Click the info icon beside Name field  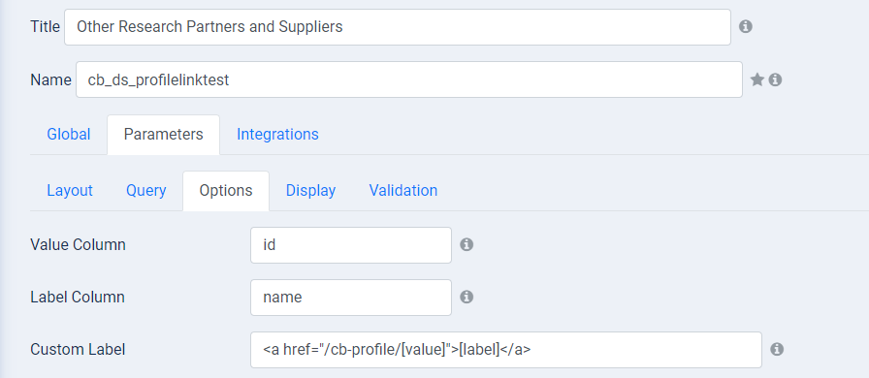pyautogui.click(x=775, y=79)
